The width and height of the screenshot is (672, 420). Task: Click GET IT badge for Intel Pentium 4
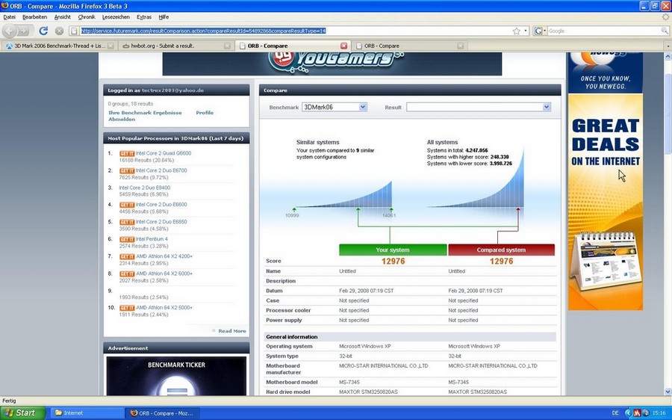(127, 239)
